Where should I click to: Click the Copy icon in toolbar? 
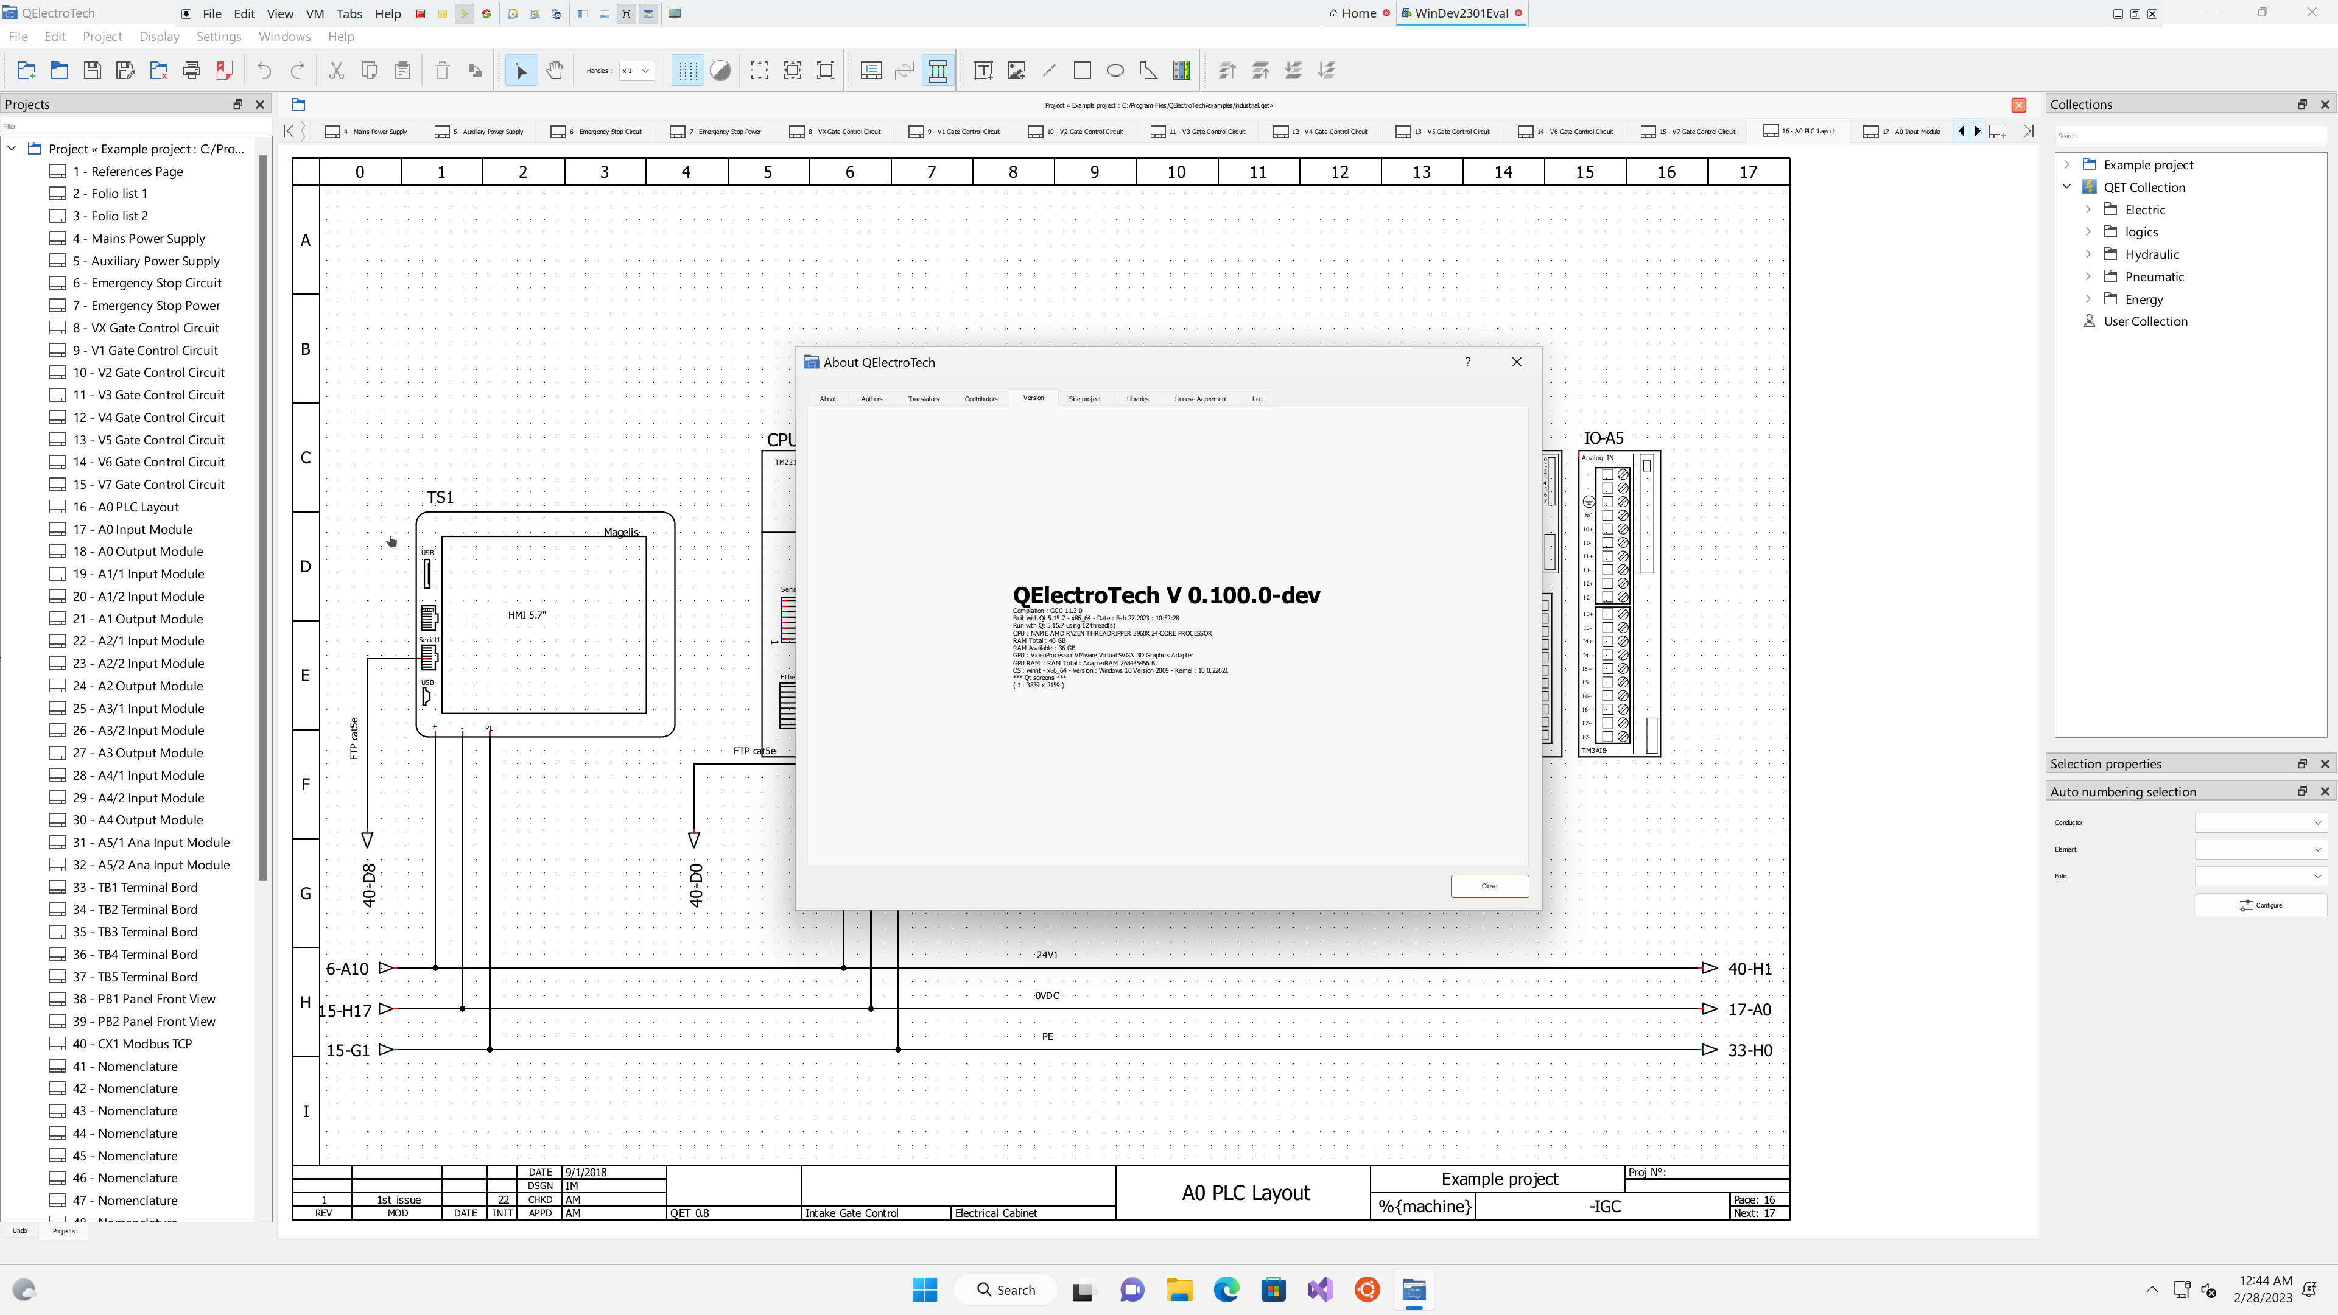[370, 70]
